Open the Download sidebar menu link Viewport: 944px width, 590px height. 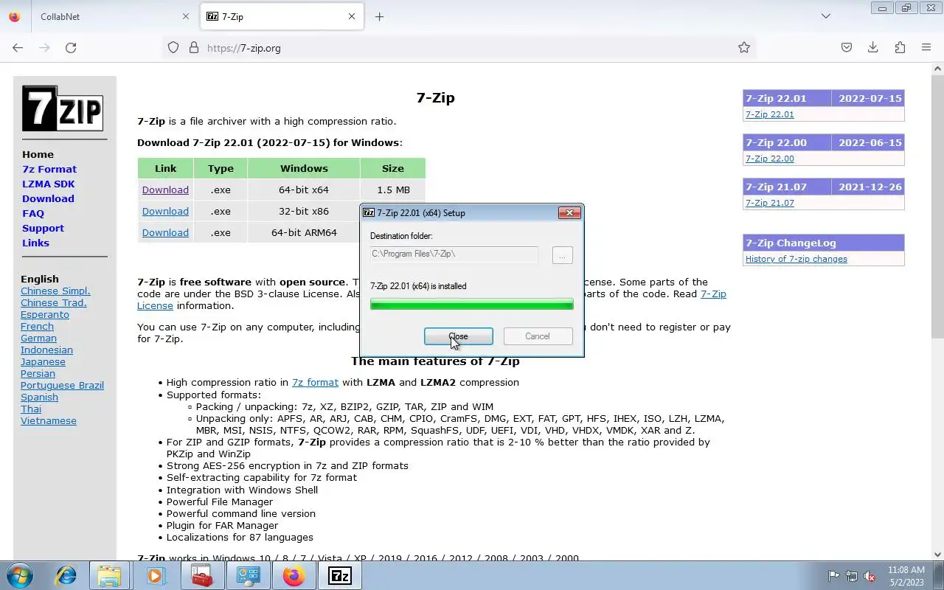click(48, 198)
